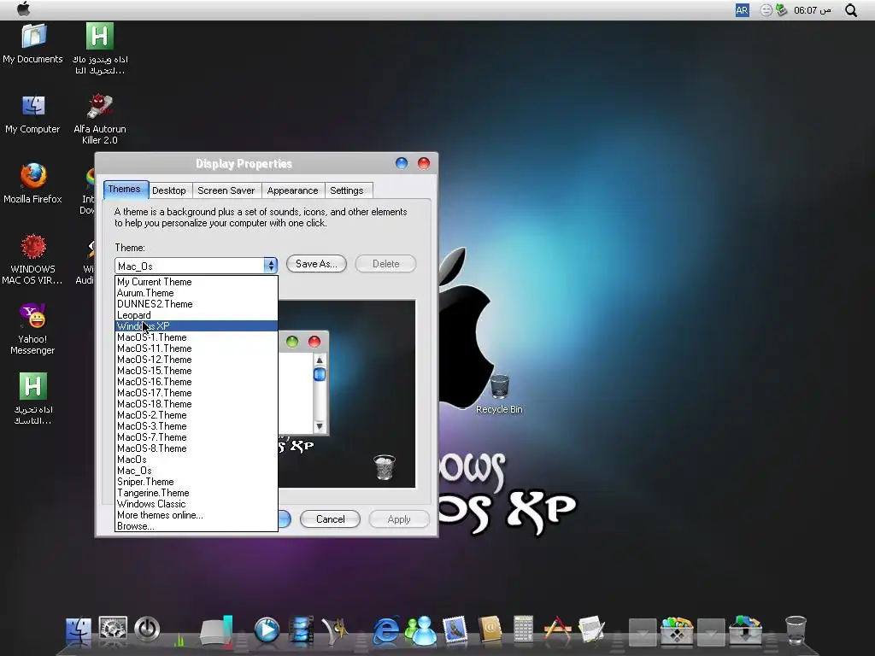This screenshot has width=875, height=656.
Task: Select MacOS-11.Theme from the list
Action: point(197,348)
